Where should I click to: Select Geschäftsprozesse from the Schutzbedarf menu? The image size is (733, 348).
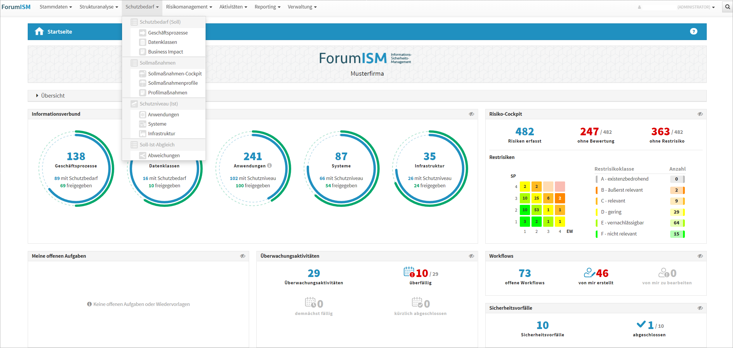pos(168,33)
